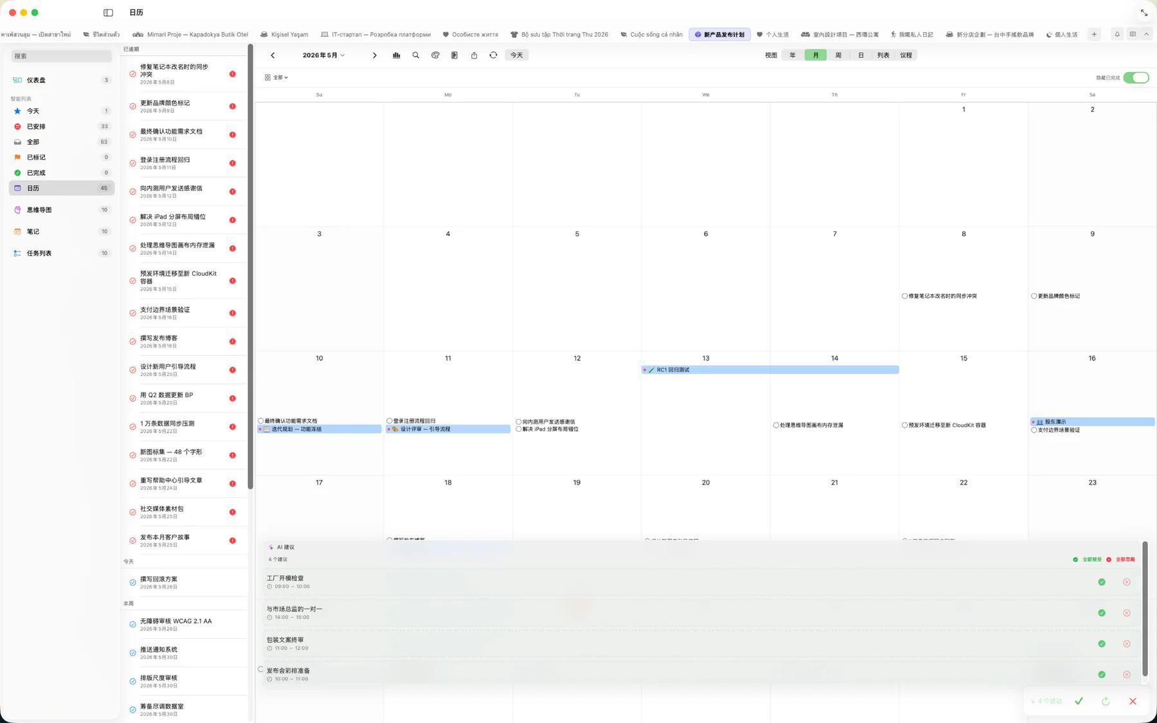Select the 年 view
The width and height of the screenshot is (1157, 723).
793,55
